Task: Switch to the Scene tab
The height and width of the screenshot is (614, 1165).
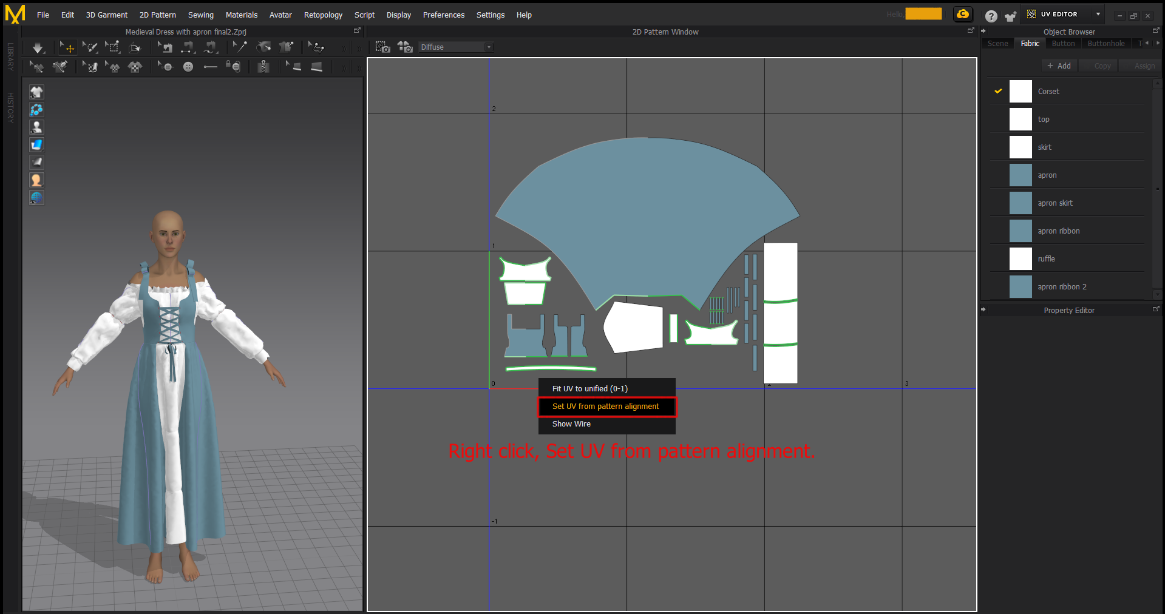Action: tap(997, 44)
